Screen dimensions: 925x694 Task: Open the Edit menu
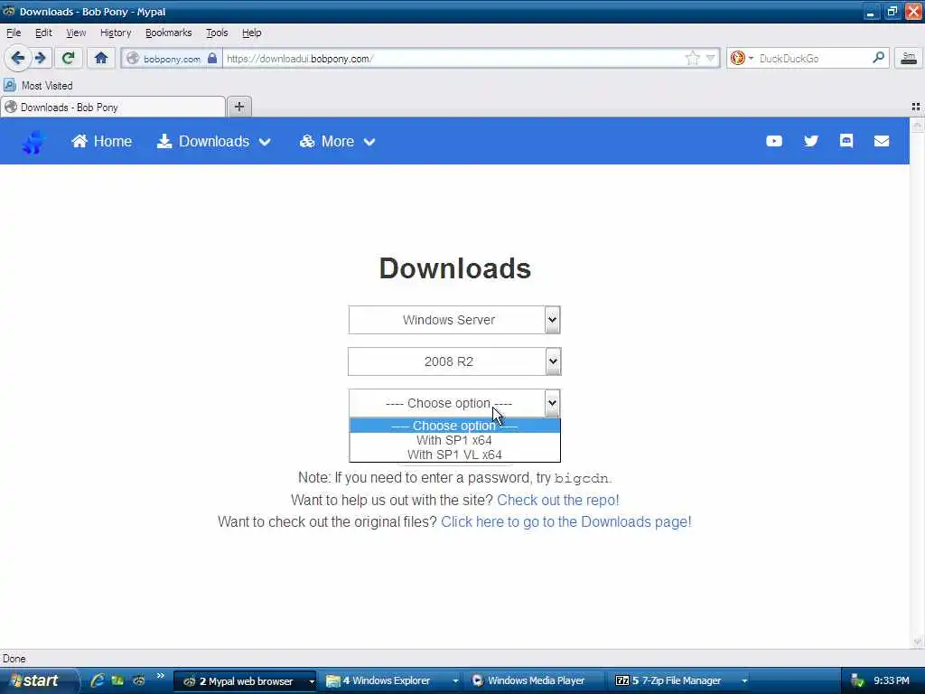tap(43, 33)
